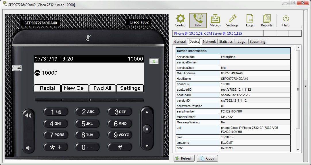Select the serviceState value Idle
The height and width of the screenshot is (165, 311).
(255, 68)
